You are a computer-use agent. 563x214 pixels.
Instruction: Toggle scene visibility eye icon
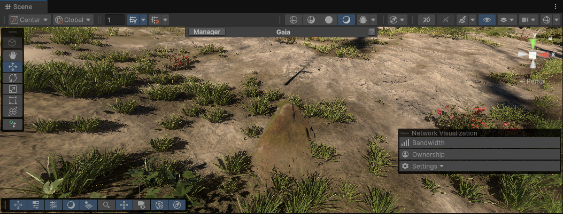487,20
